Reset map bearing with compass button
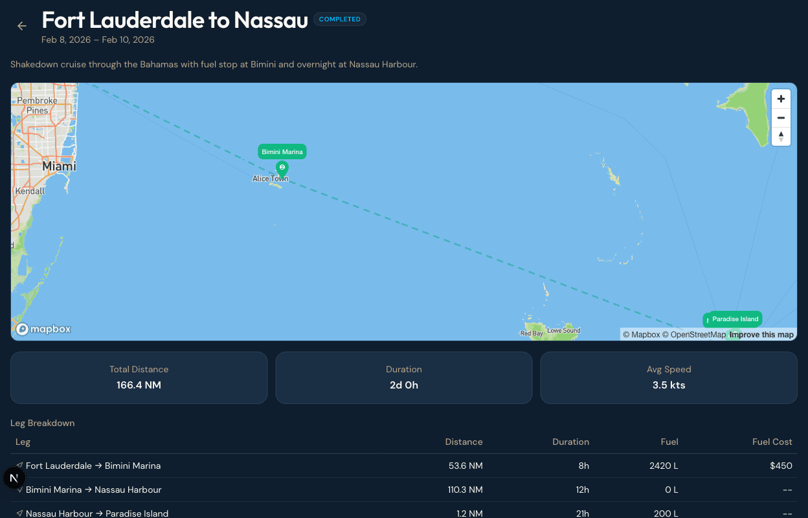 coord(781,136)
